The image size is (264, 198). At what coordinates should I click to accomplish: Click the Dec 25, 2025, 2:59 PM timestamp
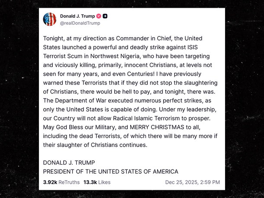coord(192,182)
